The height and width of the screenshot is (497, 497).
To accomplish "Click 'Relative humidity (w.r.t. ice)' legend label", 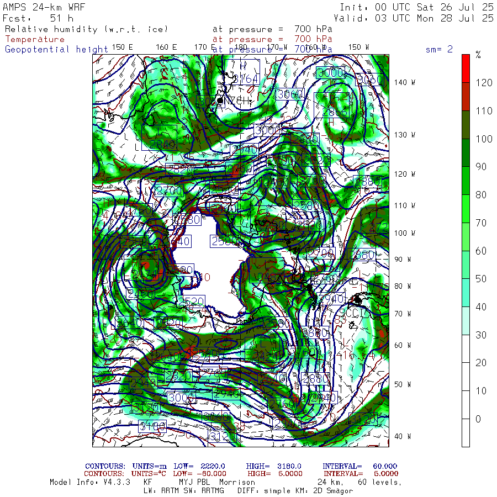I will click(86, 29).
